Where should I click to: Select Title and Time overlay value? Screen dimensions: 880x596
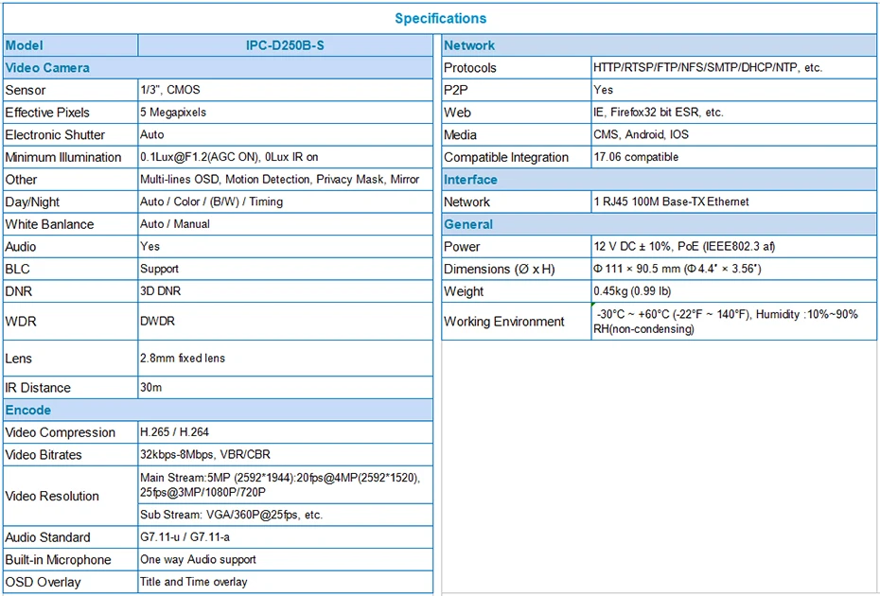click(194, 582)
